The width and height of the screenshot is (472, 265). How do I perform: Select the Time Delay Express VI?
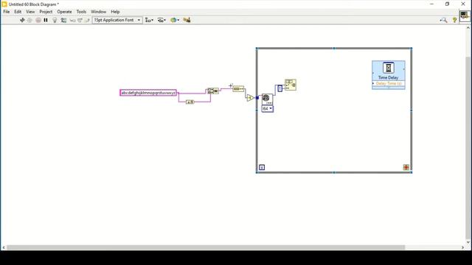point(389,75)
